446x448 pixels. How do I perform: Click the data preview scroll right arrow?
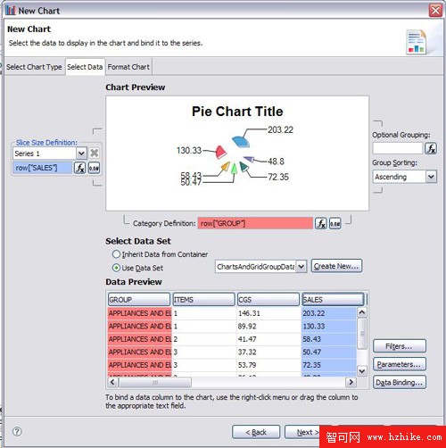point(351,382)
